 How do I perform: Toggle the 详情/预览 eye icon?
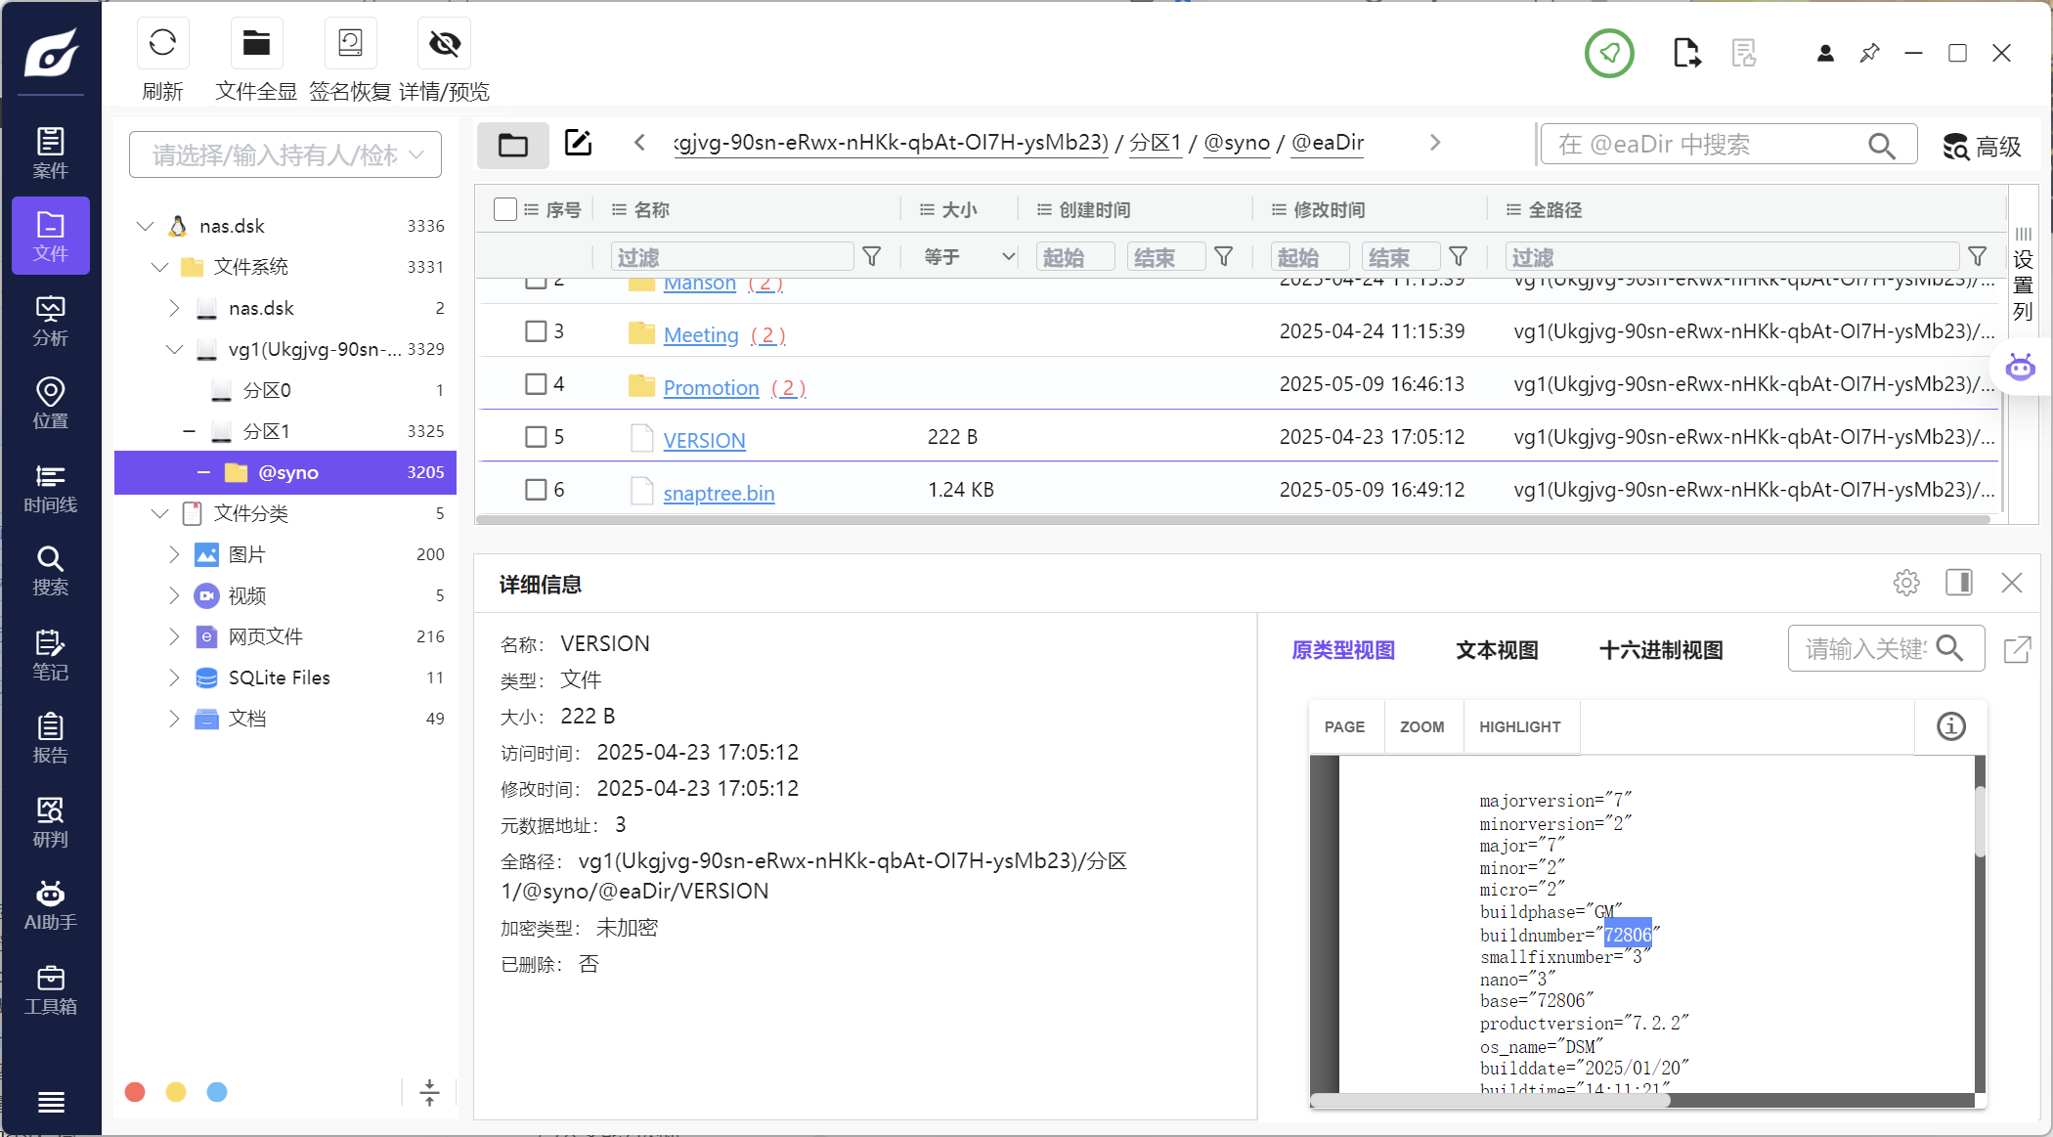(x=444, y=43)
